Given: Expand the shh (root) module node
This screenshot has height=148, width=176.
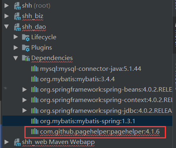Looking at the screenshot, I should (6, 6).
